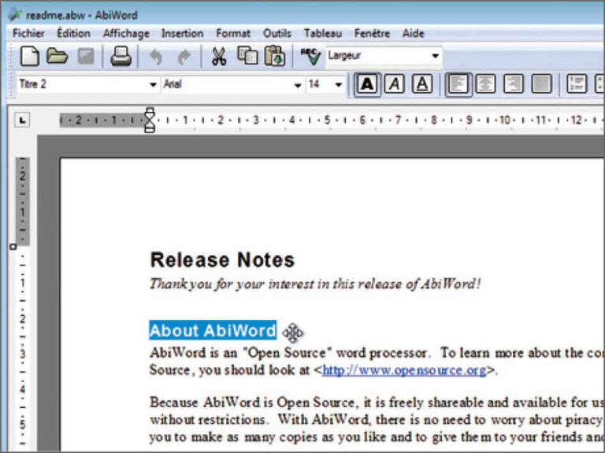Create a new document with the blank page icon
The height and width of the screenshot is (453, 605).
29,57
